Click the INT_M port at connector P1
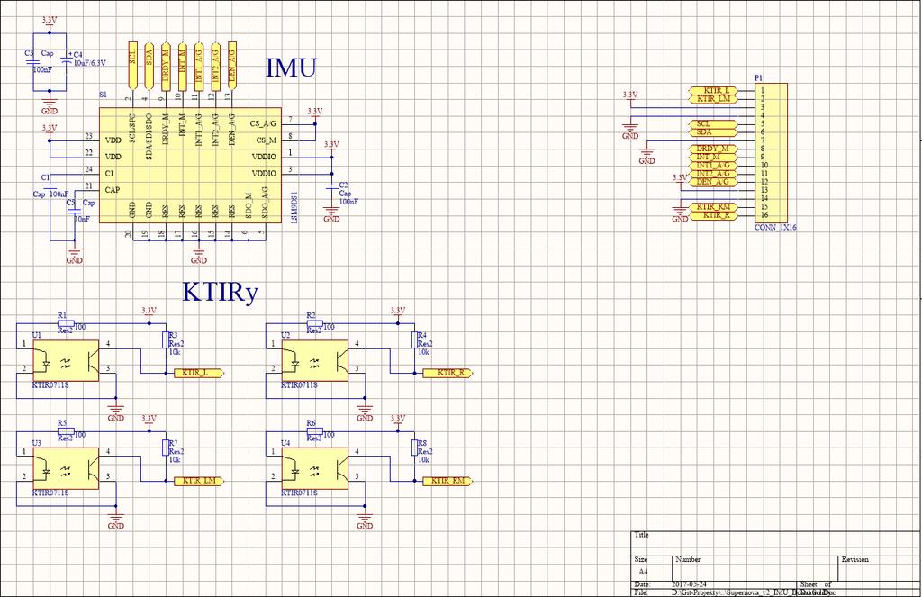This screenshot has width=922, height=597. (x=712, y=158)
